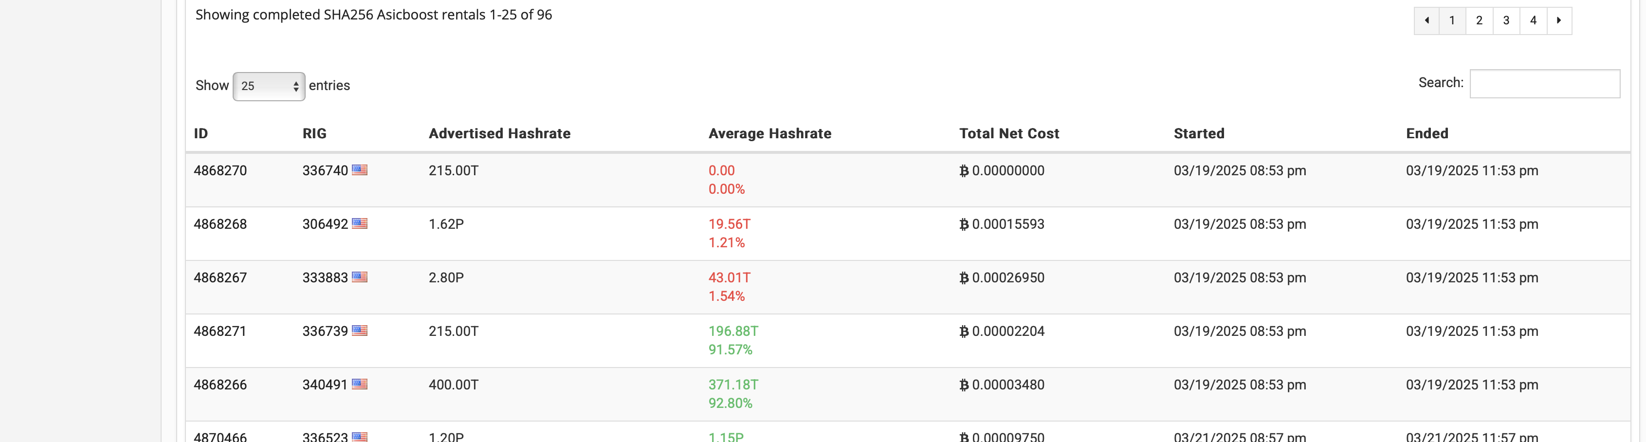Screen dimensions: 1646x442
Task: Click US flag next to rig 306492
Action: click(x=360, y=223)
